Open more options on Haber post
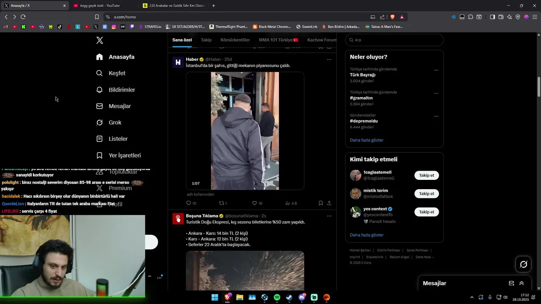 pyautogui.click(x=329, y=60)
